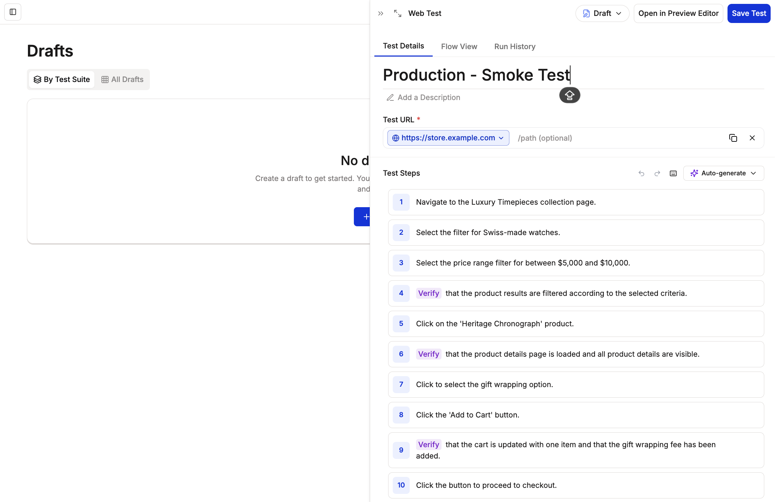Go to the Flow View tab
The width and height of the screenshot is (777, 502).
pyautogui.click(x=459, y=47)
